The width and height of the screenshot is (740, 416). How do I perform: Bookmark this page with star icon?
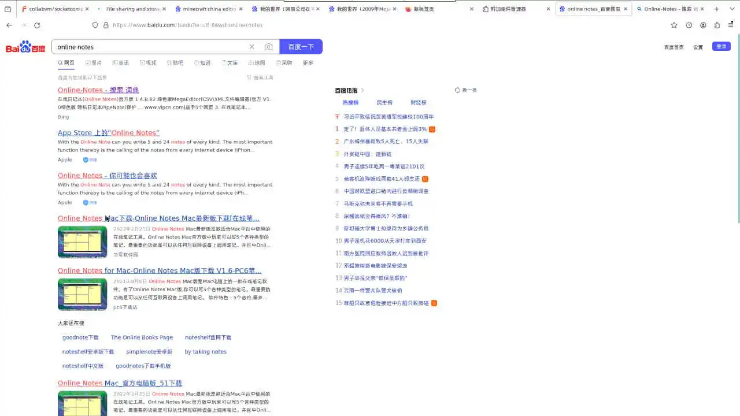point(674,25)
